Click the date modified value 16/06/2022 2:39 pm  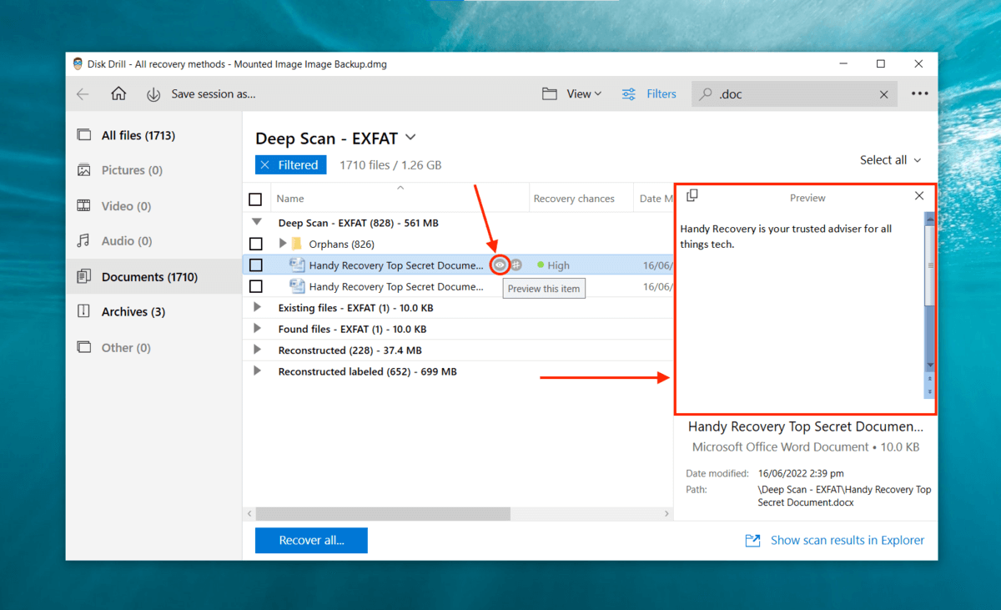tap(801, 474)
